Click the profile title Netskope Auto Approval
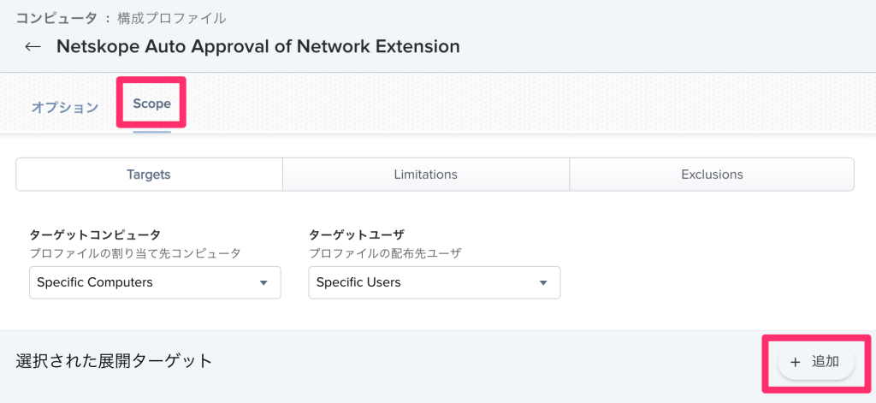This screenshot has height=403, width=876. [x=258, y=46]
